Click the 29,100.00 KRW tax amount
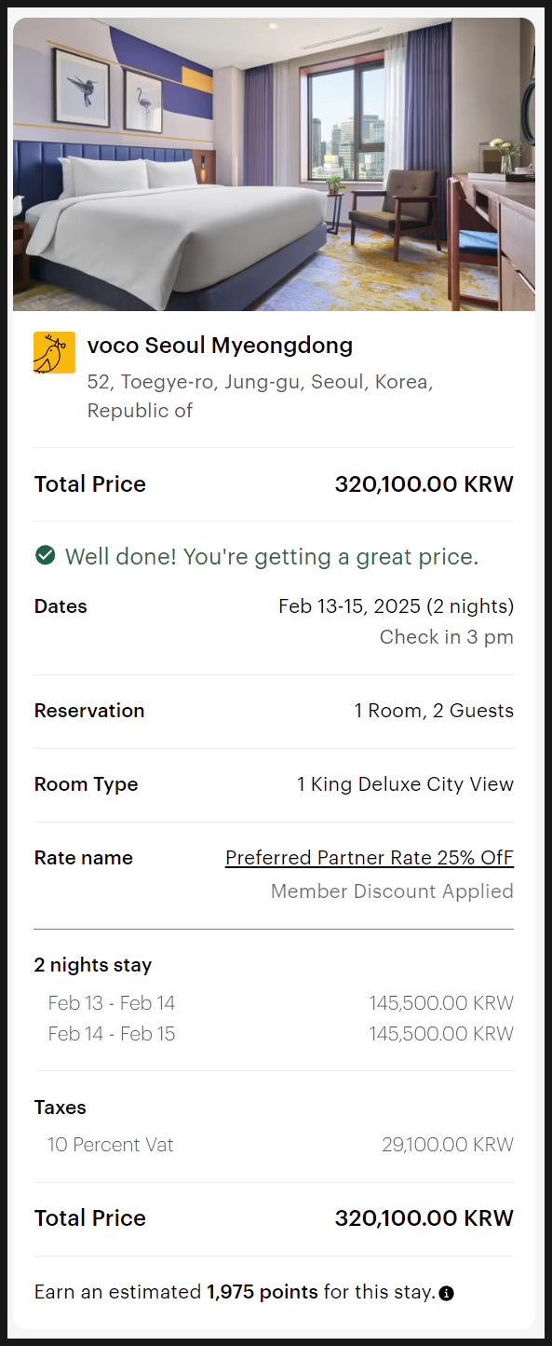This screenshot has width=552, height=1346. tap(448, 1145)
